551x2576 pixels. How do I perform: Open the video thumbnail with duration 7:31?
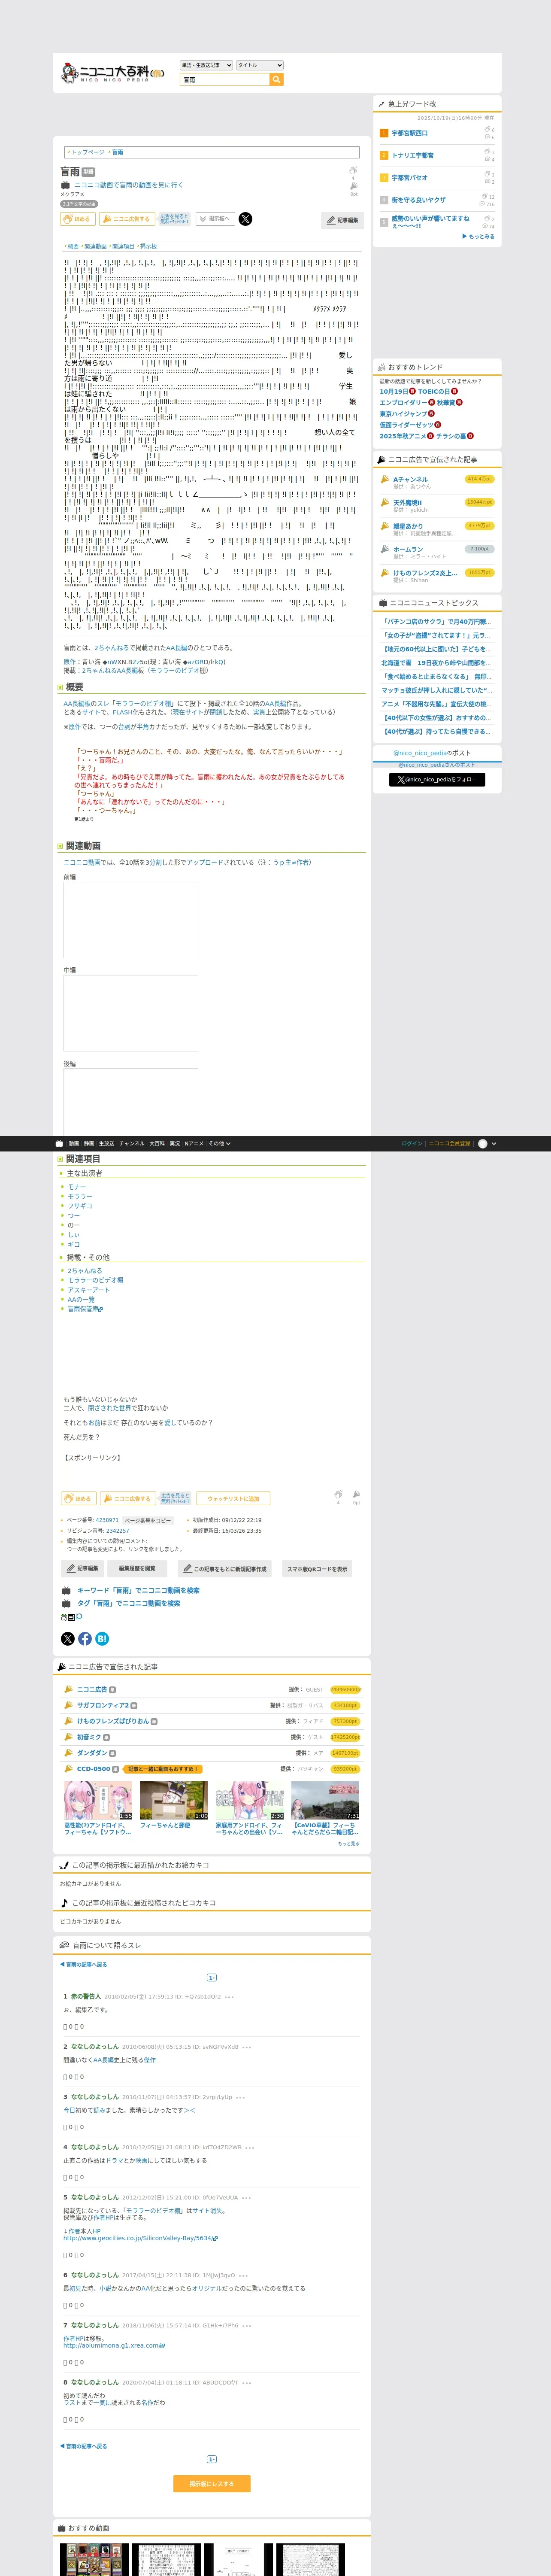pyautogui.click(x=325, y=1801)
